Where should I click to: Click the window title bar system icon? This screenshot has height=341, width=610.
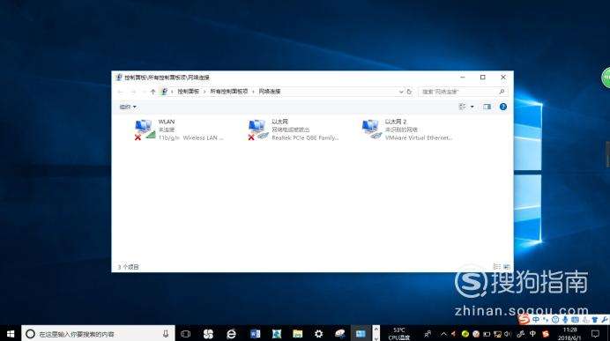pos(119,78)
